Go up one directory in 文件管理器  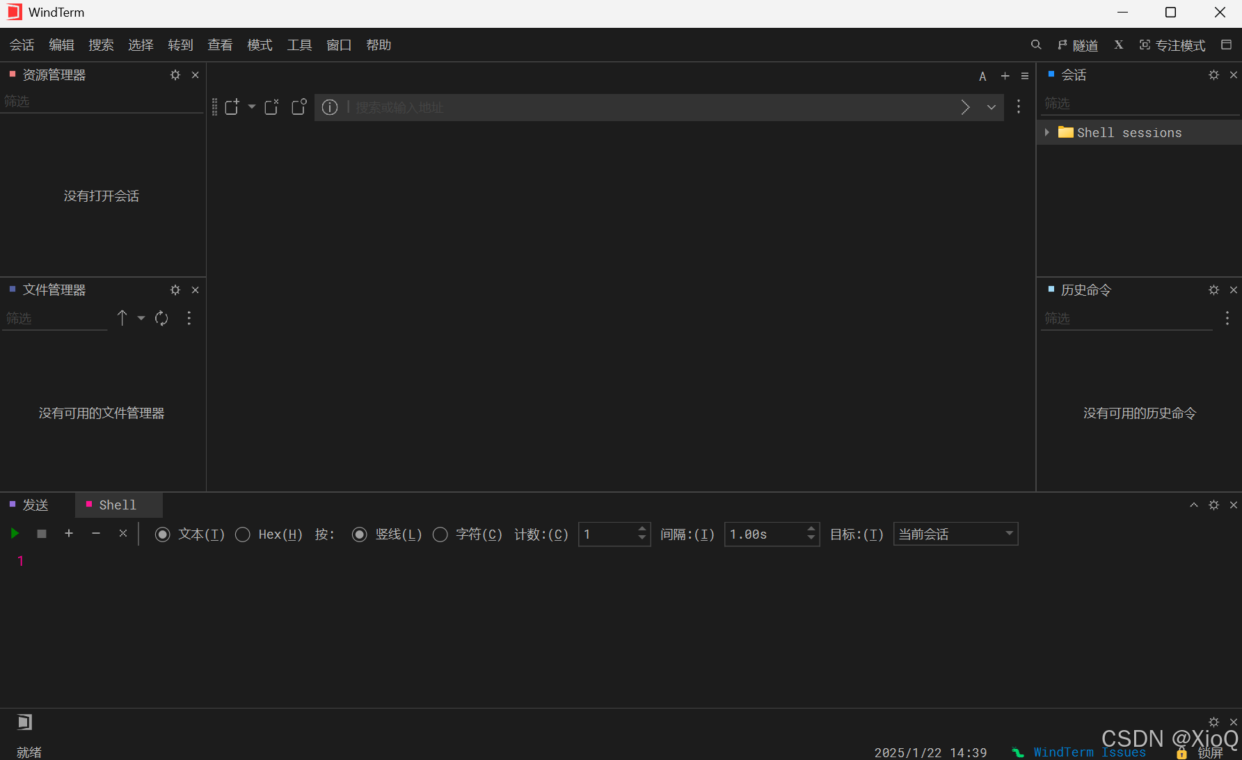point(122,318)
